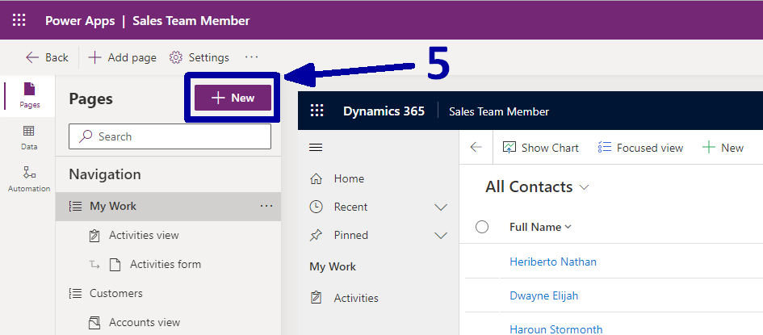This screenshot has height=335, width=763.
Task: Open contact Heriberto Nathan
Action: coord(553,262)
